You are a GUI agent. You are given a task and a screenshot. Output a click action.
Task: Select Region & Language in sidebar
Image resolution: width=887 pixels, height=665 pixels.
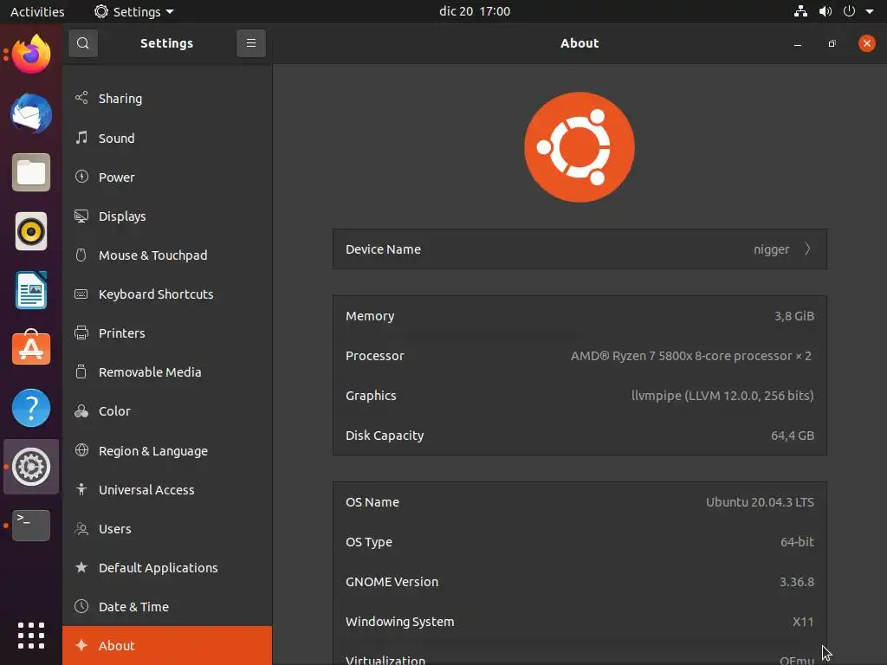[x=167, y=450]
